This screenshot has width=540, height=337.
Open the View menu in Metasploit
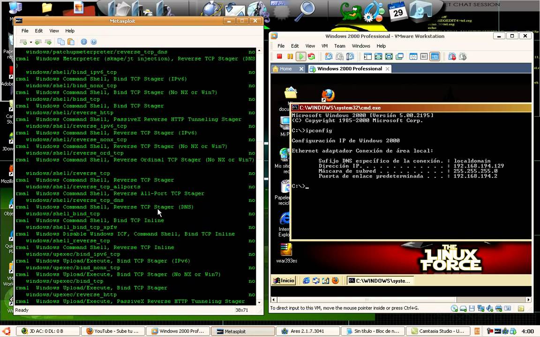[x=54, y=30]
